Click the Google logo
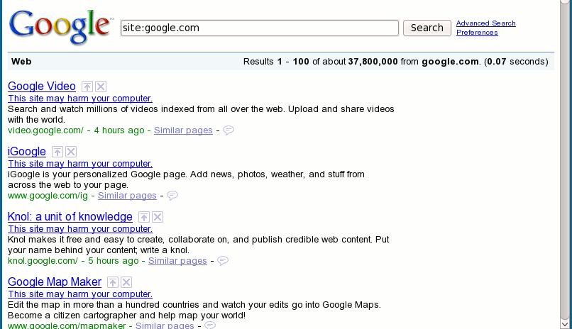 coord(60,28)
